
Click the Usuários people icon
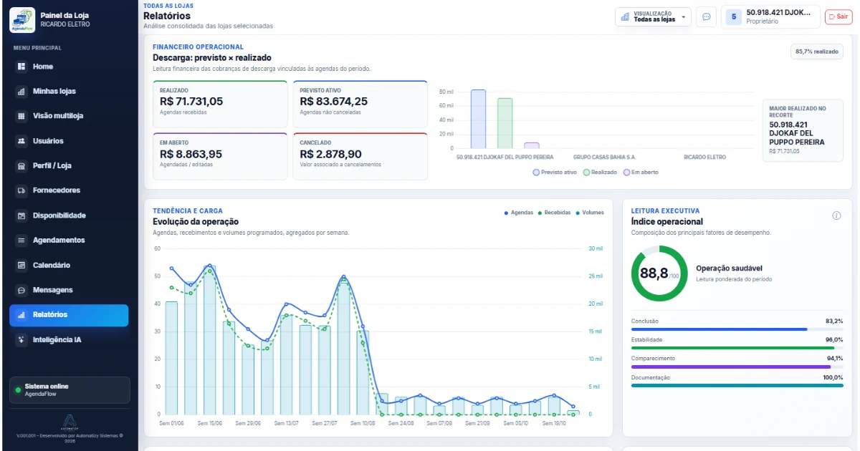click(21, 141)
